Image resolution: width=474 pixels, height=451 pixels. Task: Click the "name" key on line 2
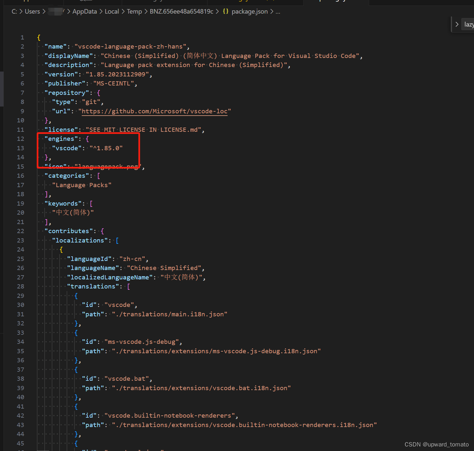pyautogui.click(x=56, y=46)
